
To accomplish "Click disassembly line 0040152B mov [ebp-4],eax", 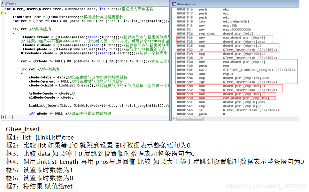I will (221, 42).
